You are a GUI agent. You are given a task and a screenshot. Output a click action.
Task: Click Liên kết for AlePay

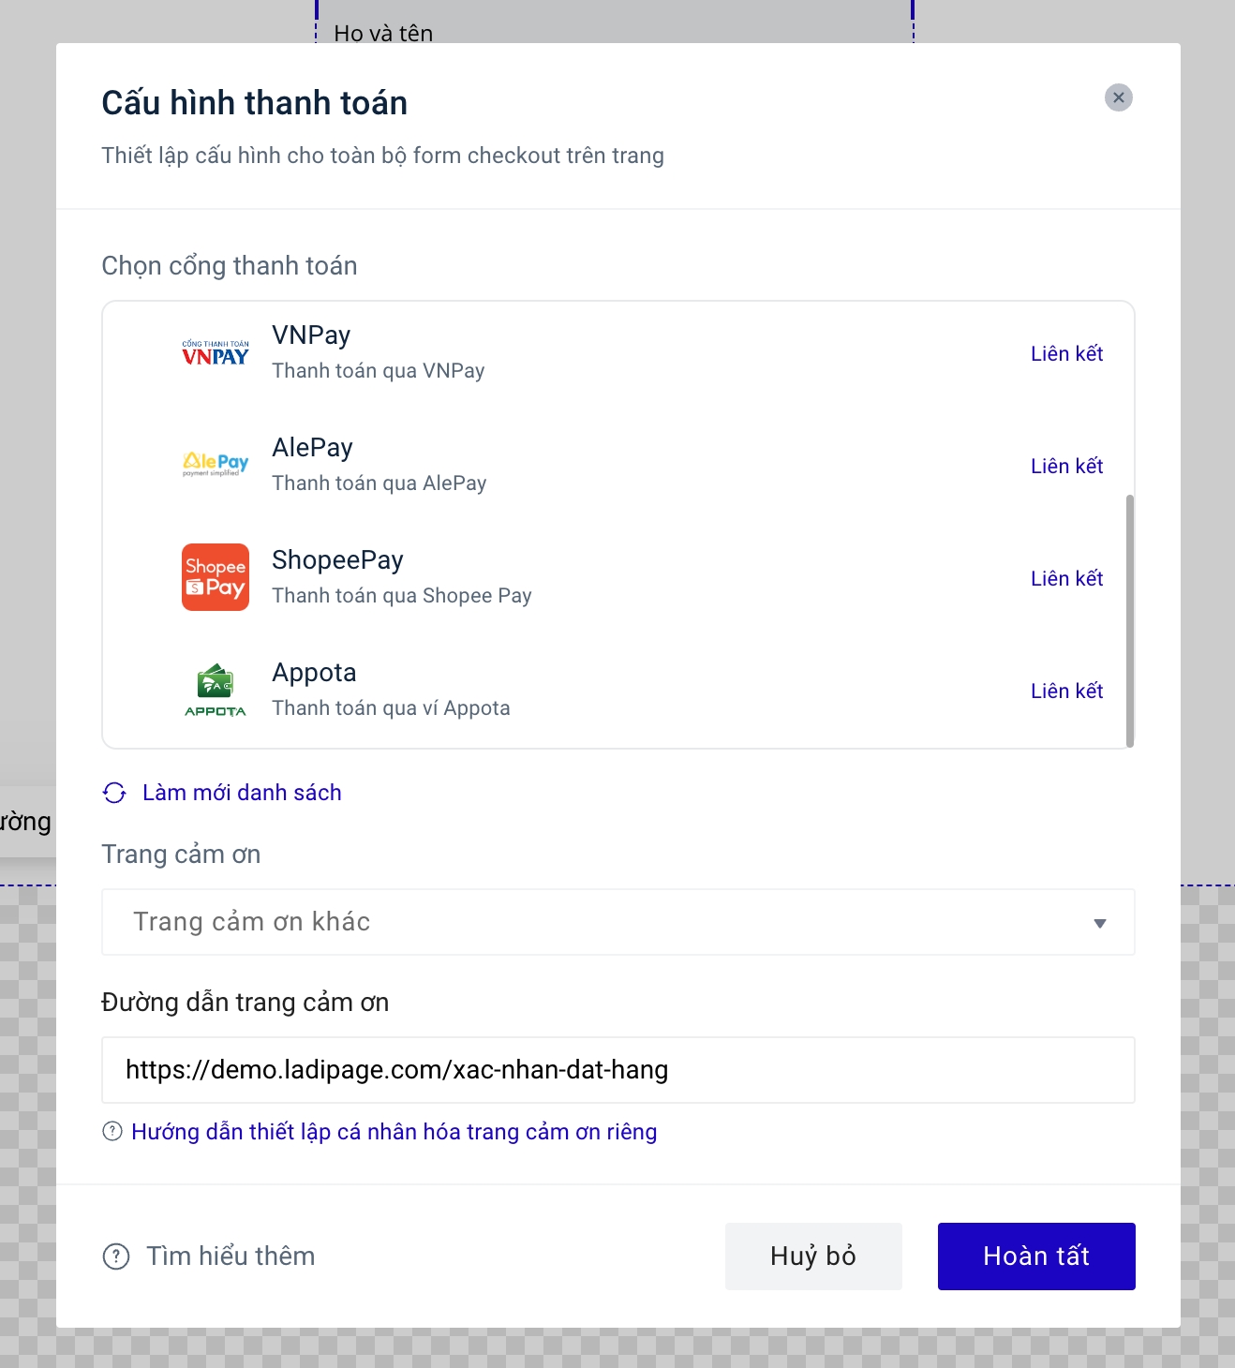click(x=1066, y=466)
